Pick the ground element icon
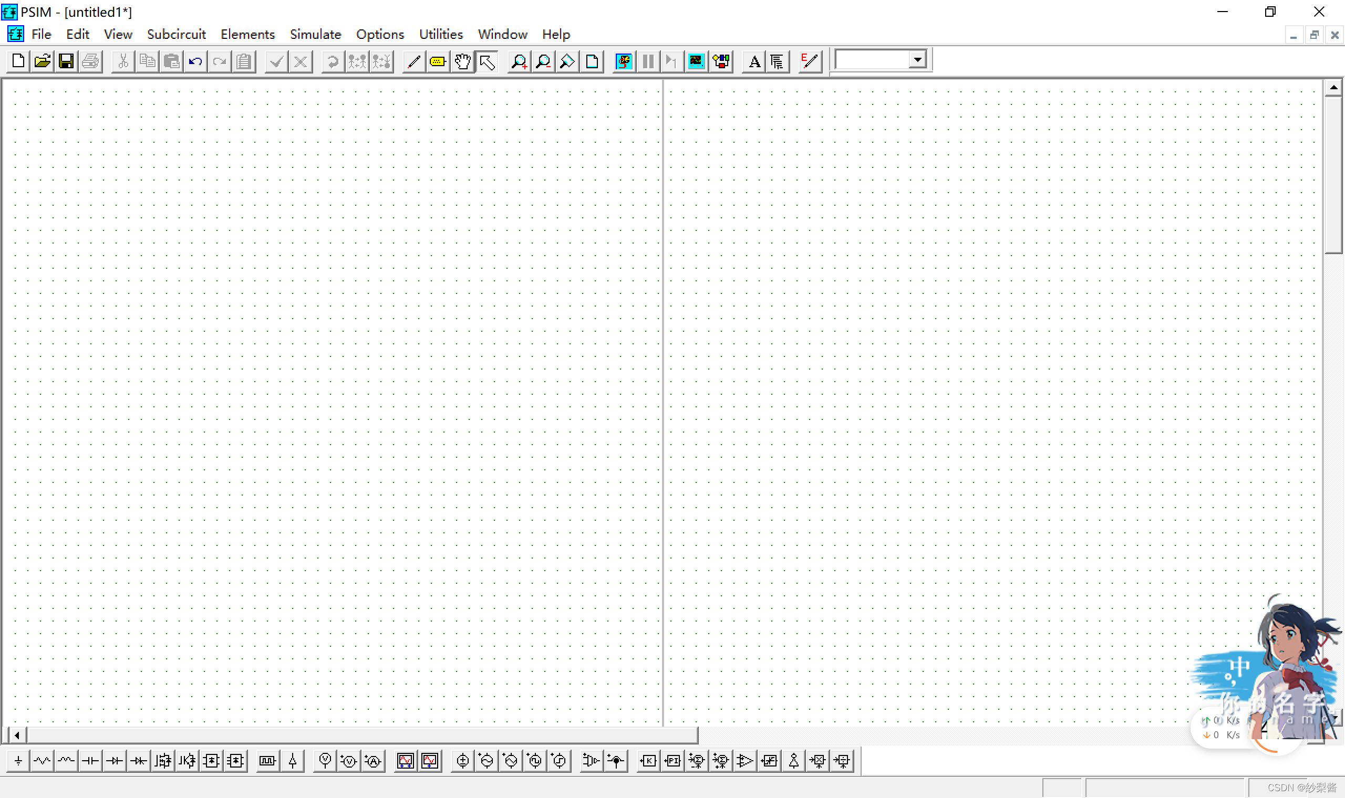Viewport: 1345px width, 798px height. (18, 761)
